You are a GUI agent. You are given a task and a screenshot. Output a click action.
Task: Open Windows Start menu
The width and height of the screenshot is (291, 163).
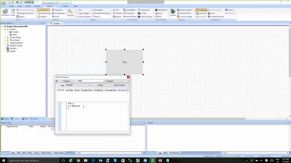4,160
